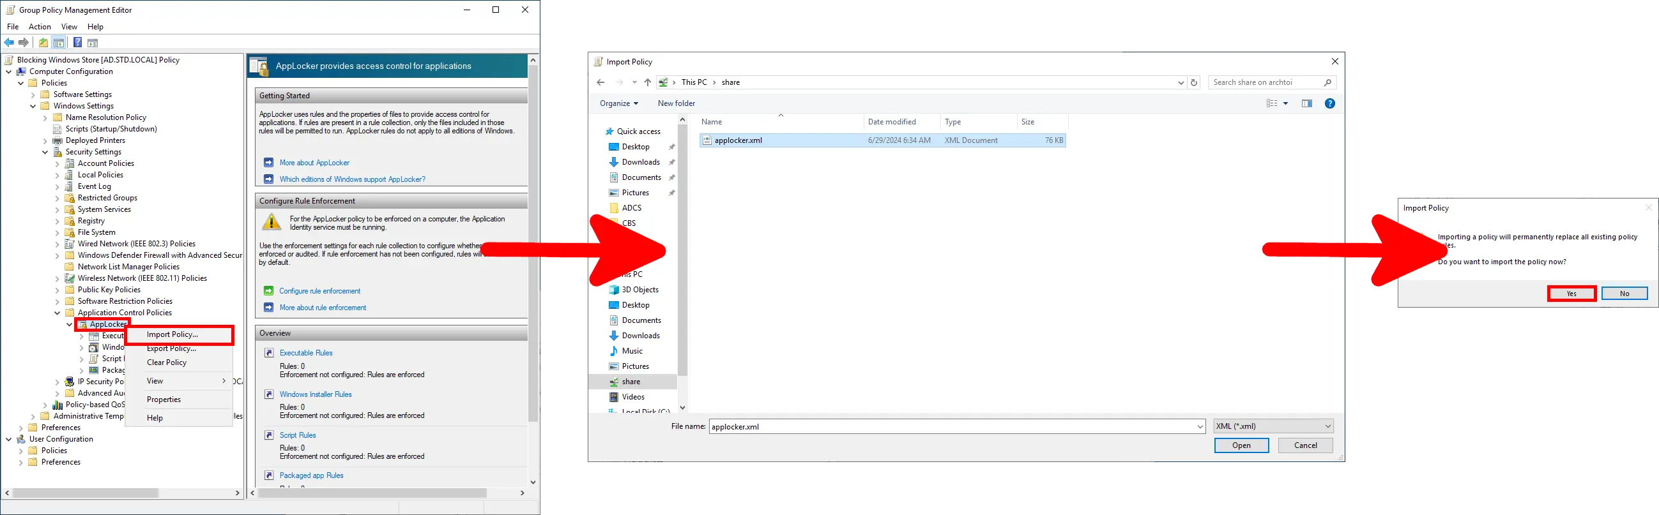
Task: Click Cancel in the file dialog
Action: [x=1306, y=445]
